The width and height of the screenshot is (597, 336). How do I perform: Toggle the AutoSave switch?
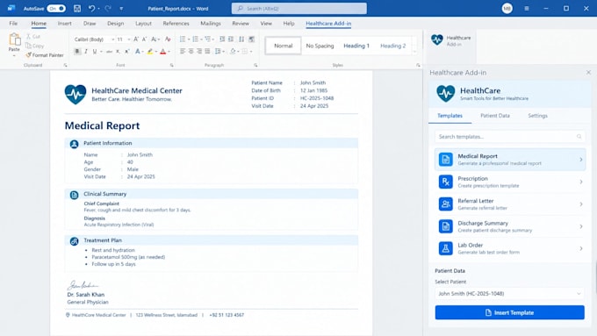[56, 9]
